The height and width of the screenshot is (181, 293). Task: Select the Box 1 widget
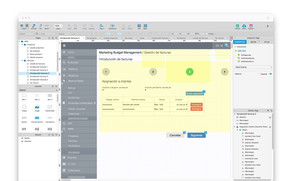[24, 97]
